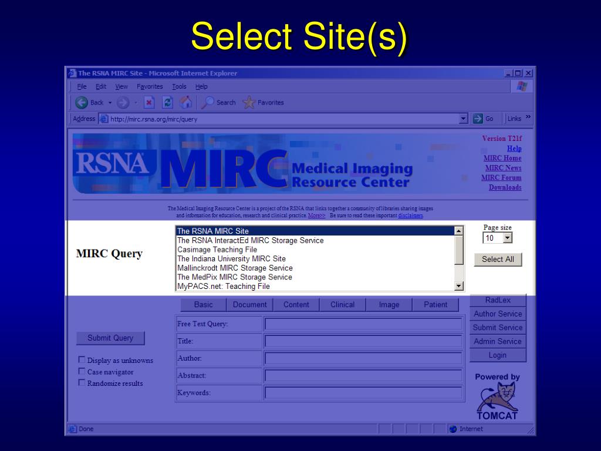Open the Favorites menu
This screenshot has width=601, height=451.
click(x=150, y=87)
